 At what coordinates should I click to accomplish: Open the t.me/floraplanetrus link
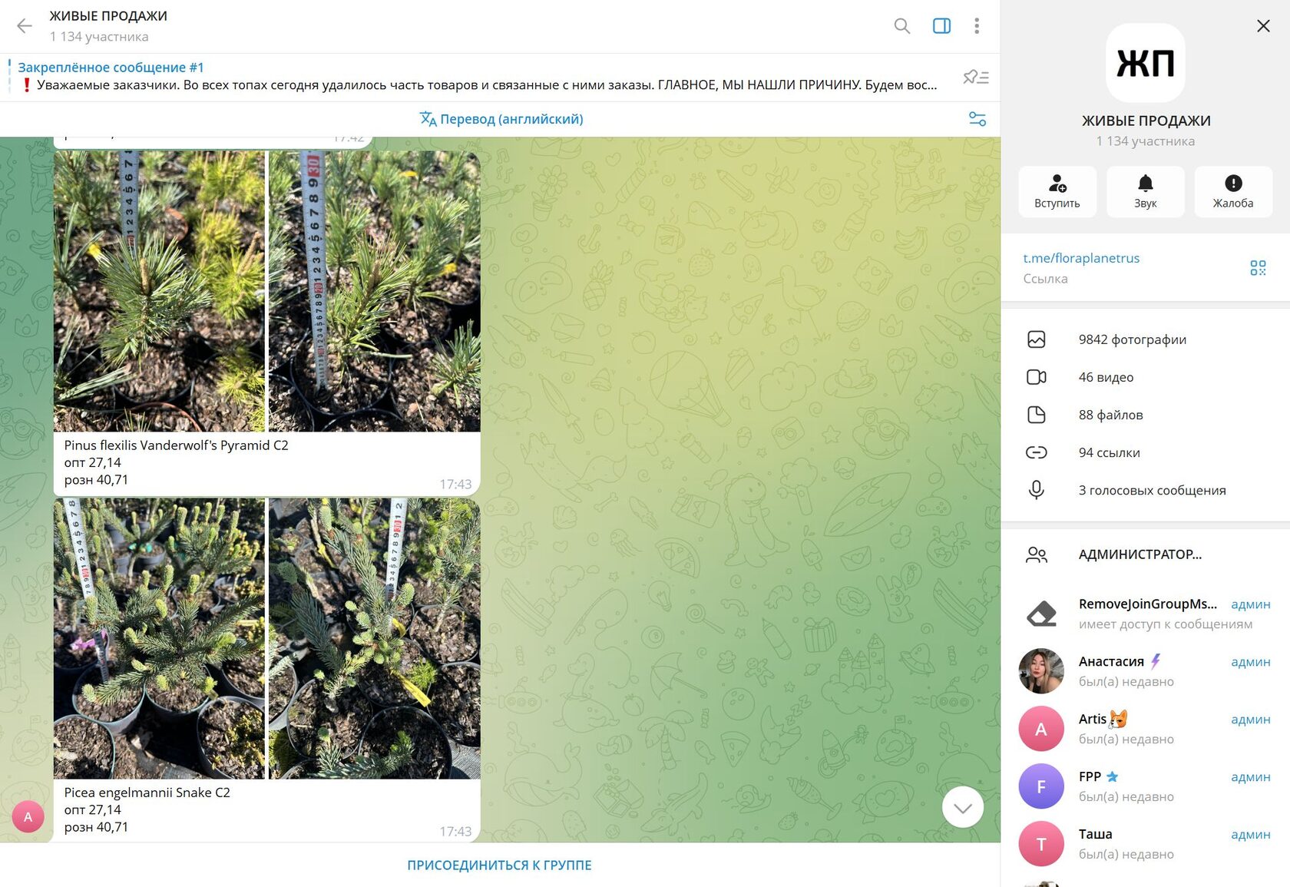pyautogui.click(x=1081, y=258)
